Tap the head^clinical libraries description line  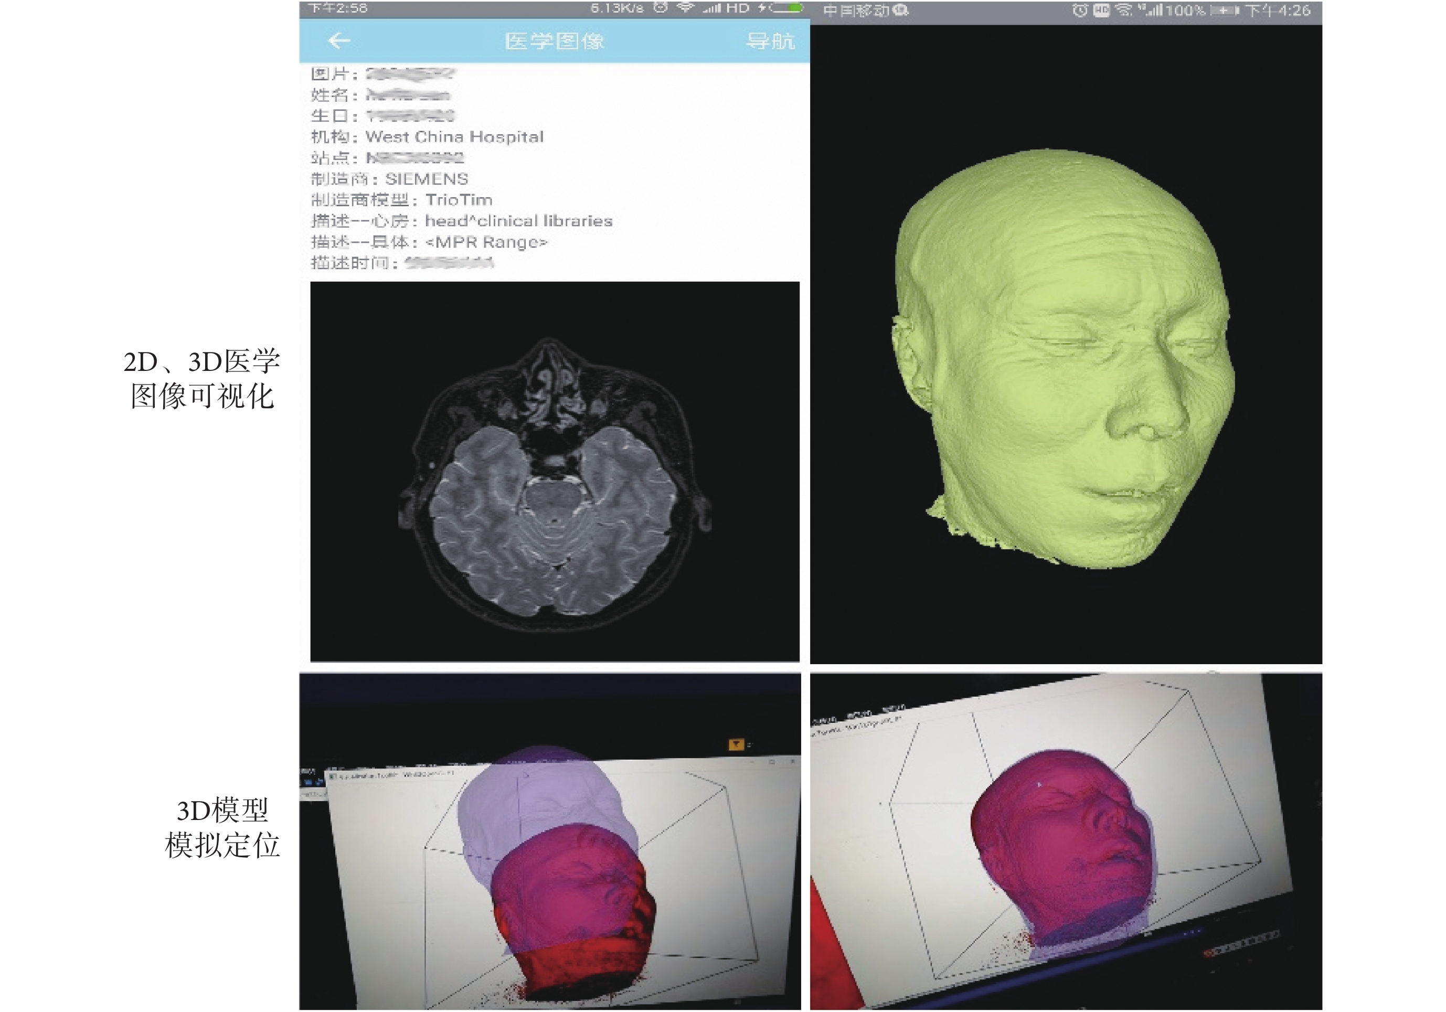click(x=518, y=221)
